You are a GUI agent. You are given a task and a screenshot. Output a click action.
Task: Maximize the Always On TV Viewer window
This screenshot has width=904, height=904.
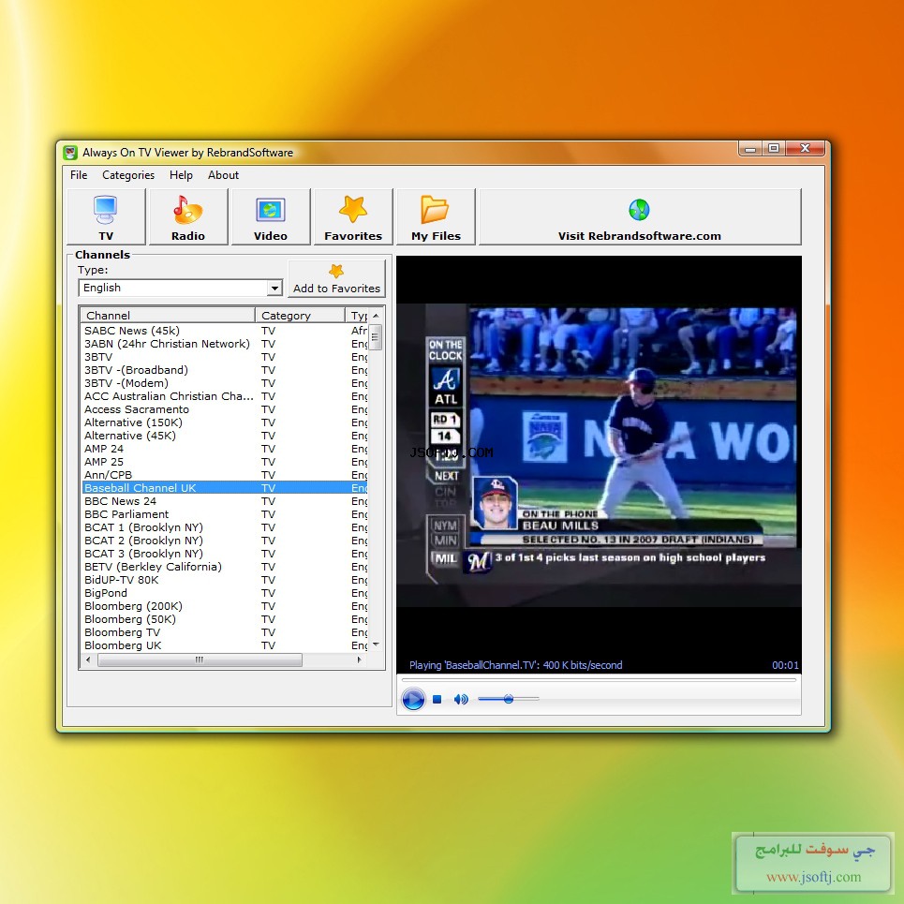coord(774,149)
